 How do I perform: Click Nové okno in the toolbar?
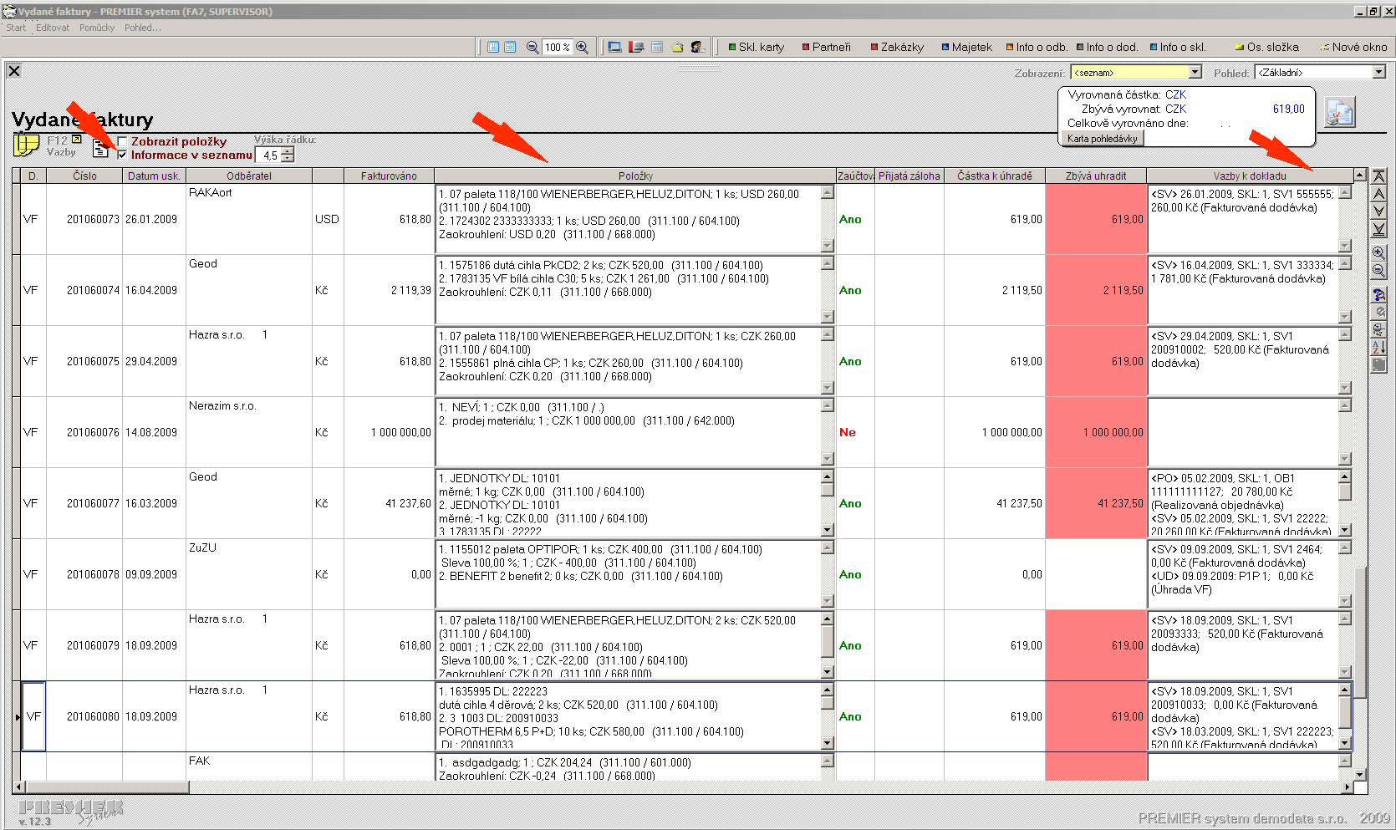1354,48
